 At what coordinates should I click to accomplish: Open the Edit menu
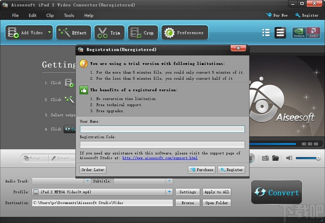click(x=32, y=16)
